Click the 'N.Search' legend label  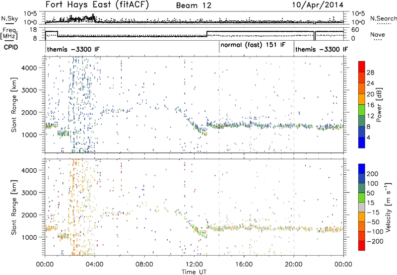(x=383, y=18)
